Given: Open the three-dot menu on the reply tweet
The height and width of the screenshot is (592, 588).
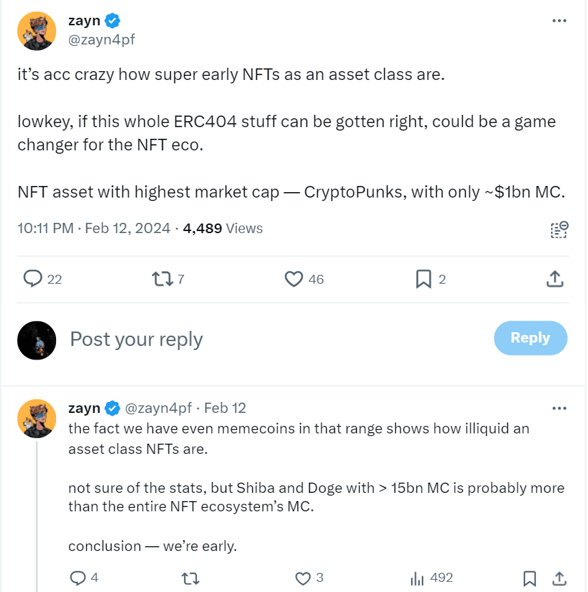Looking at the screenshot, I should pyautogui.click(x=559, y=407).
